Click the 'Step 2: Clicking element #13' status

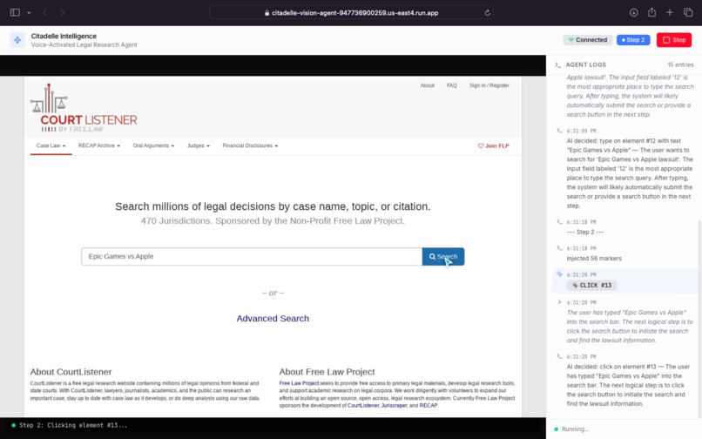pyautogui.click(x=73, y=426)
